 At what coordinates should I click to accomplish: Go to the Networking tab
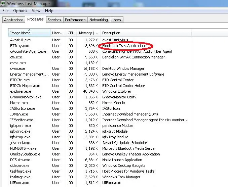99,20
